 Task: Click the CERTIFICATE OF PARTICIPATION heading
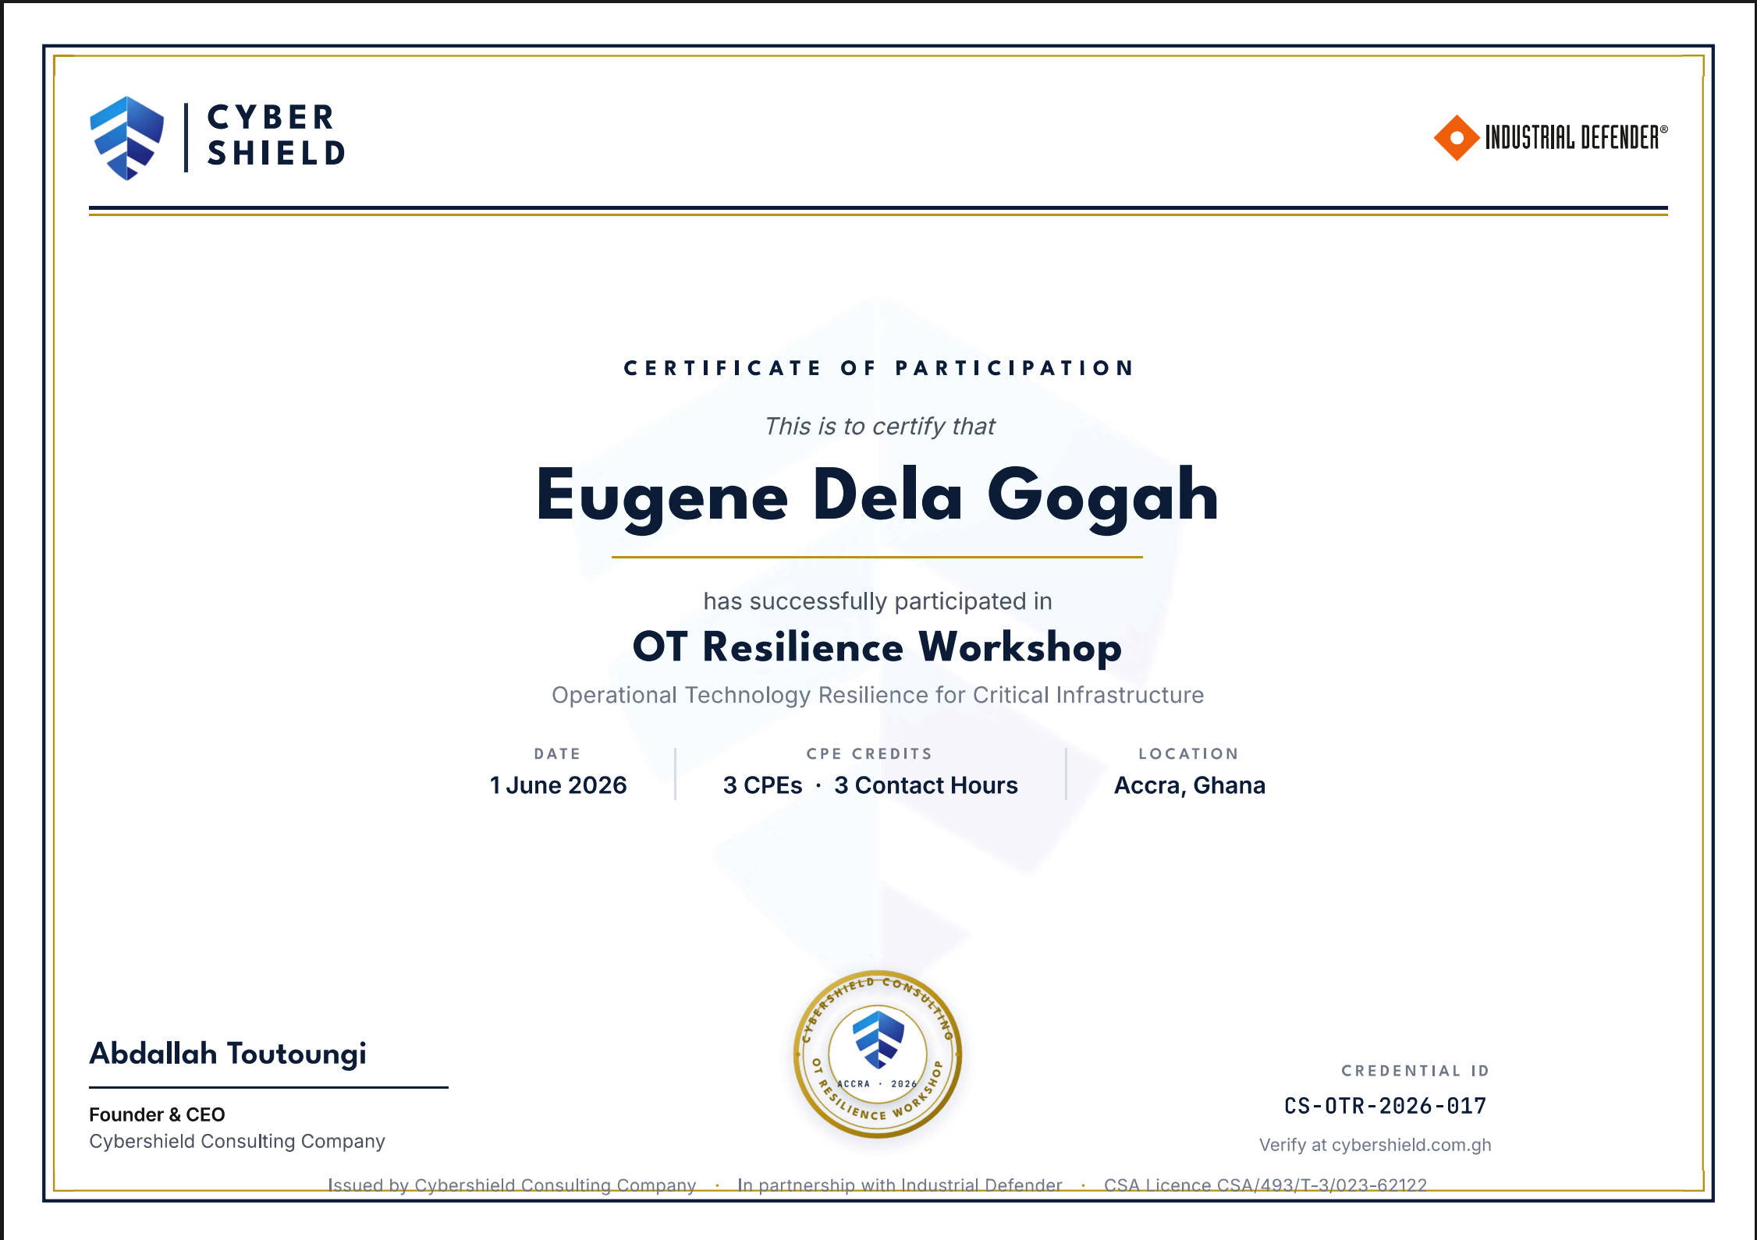coord(878,368)
